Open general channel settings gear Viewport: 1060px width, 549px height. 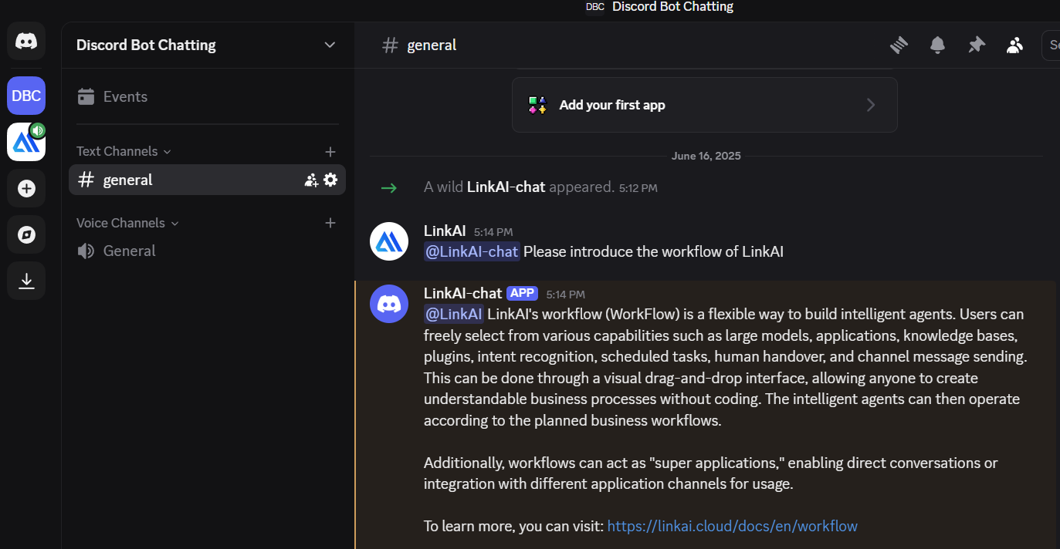coord(330,180)
